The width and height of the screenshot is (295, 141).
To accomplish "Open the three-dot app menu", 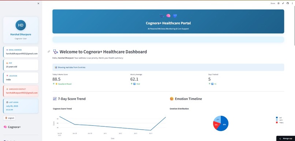I will tap(292, 3).
